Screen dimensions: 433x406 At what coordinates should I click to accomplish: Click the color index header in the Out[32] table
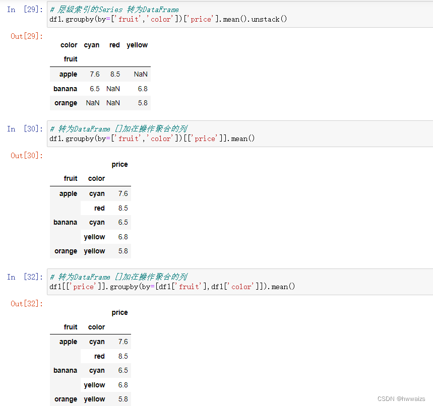point(96,327)
